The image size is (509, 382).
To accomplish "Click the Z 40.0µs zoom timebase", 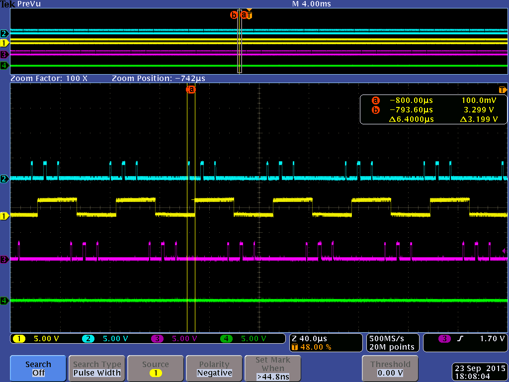I will click(309, 339).
